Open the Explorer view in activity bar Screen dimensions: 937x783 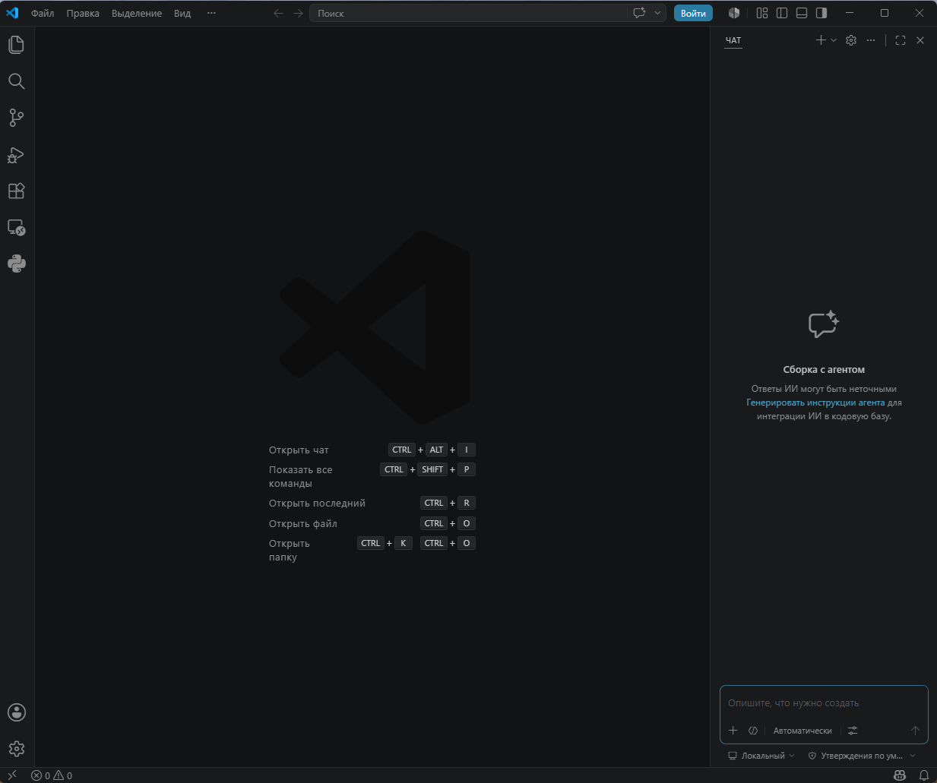point(17,45)
